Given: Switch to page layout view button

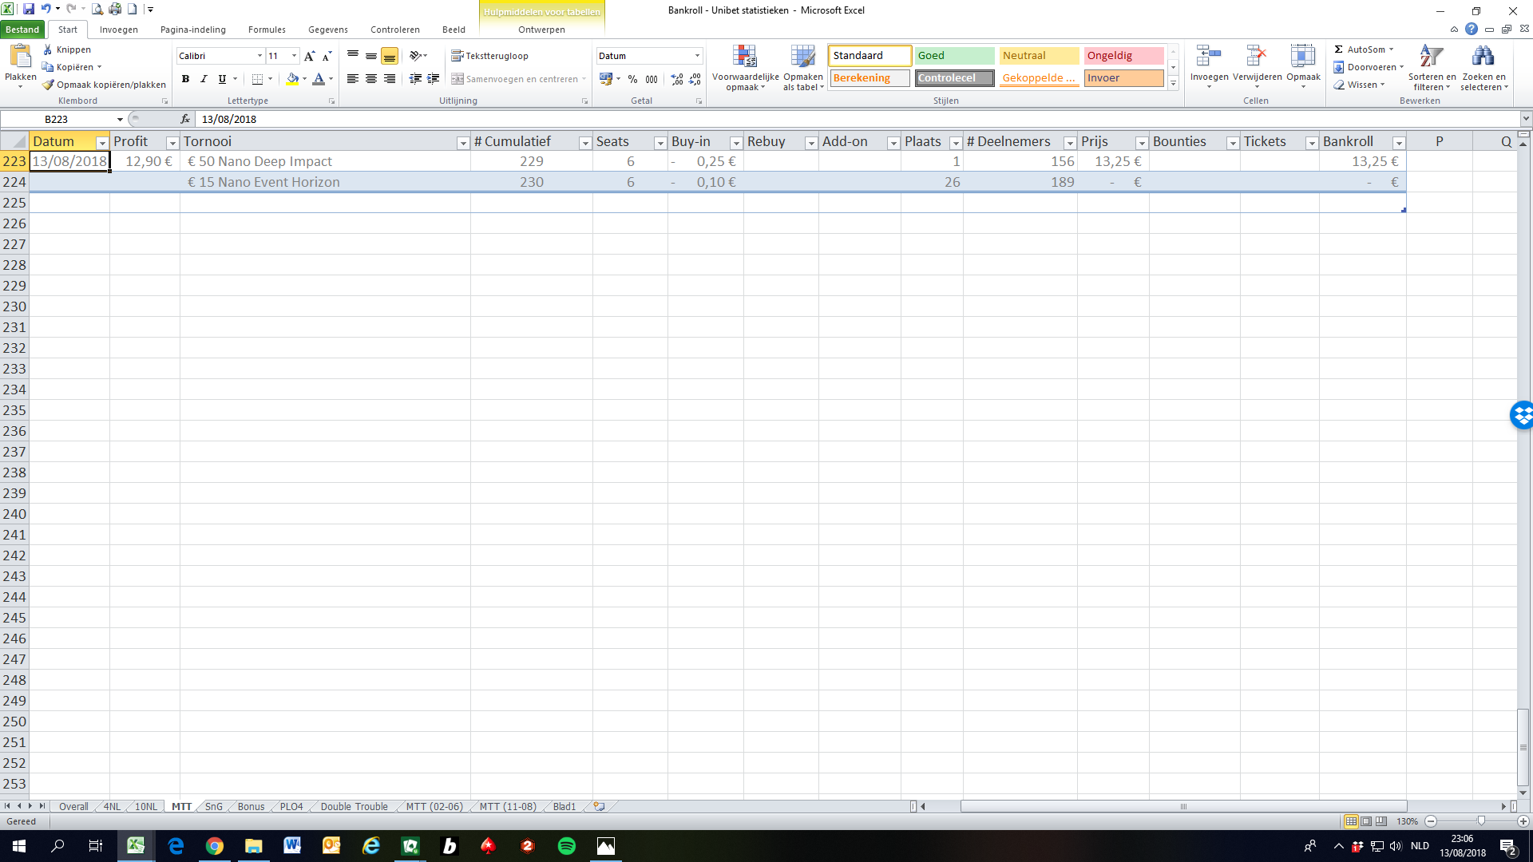Looking at the screenshot, I should pos(1366,821).
